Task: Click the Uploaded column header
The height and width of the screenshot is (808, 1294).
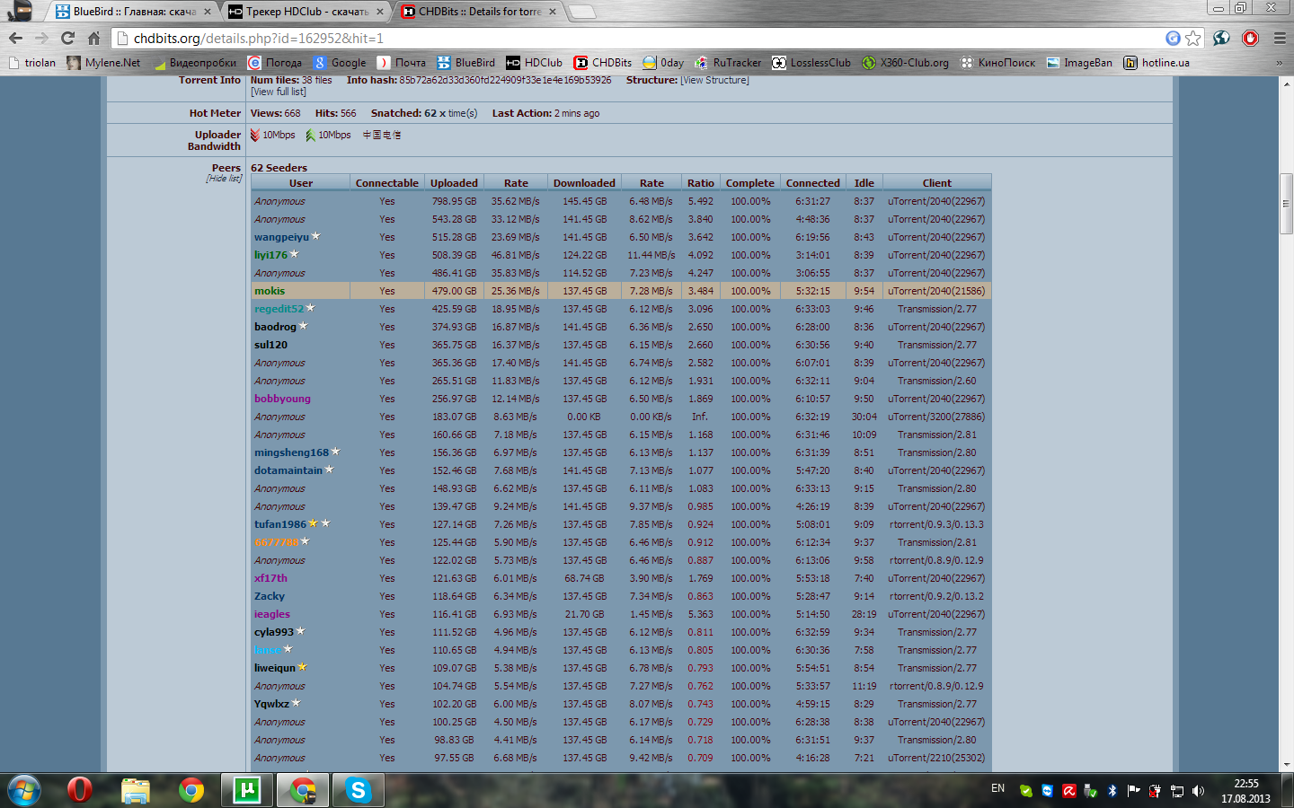Action: pyautogui.click(x=454, y=182)
